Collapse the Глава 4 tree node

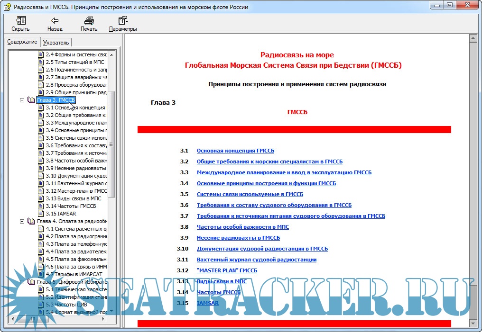22,221
